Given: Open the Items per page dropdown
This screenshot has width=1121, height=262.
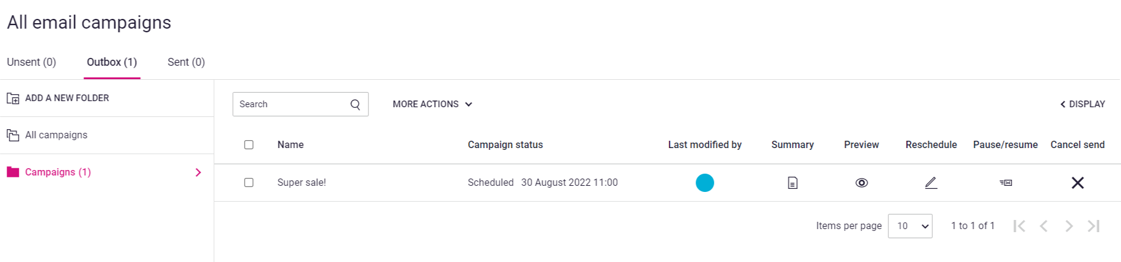Looking at the screenshot, I should (910, 226).
